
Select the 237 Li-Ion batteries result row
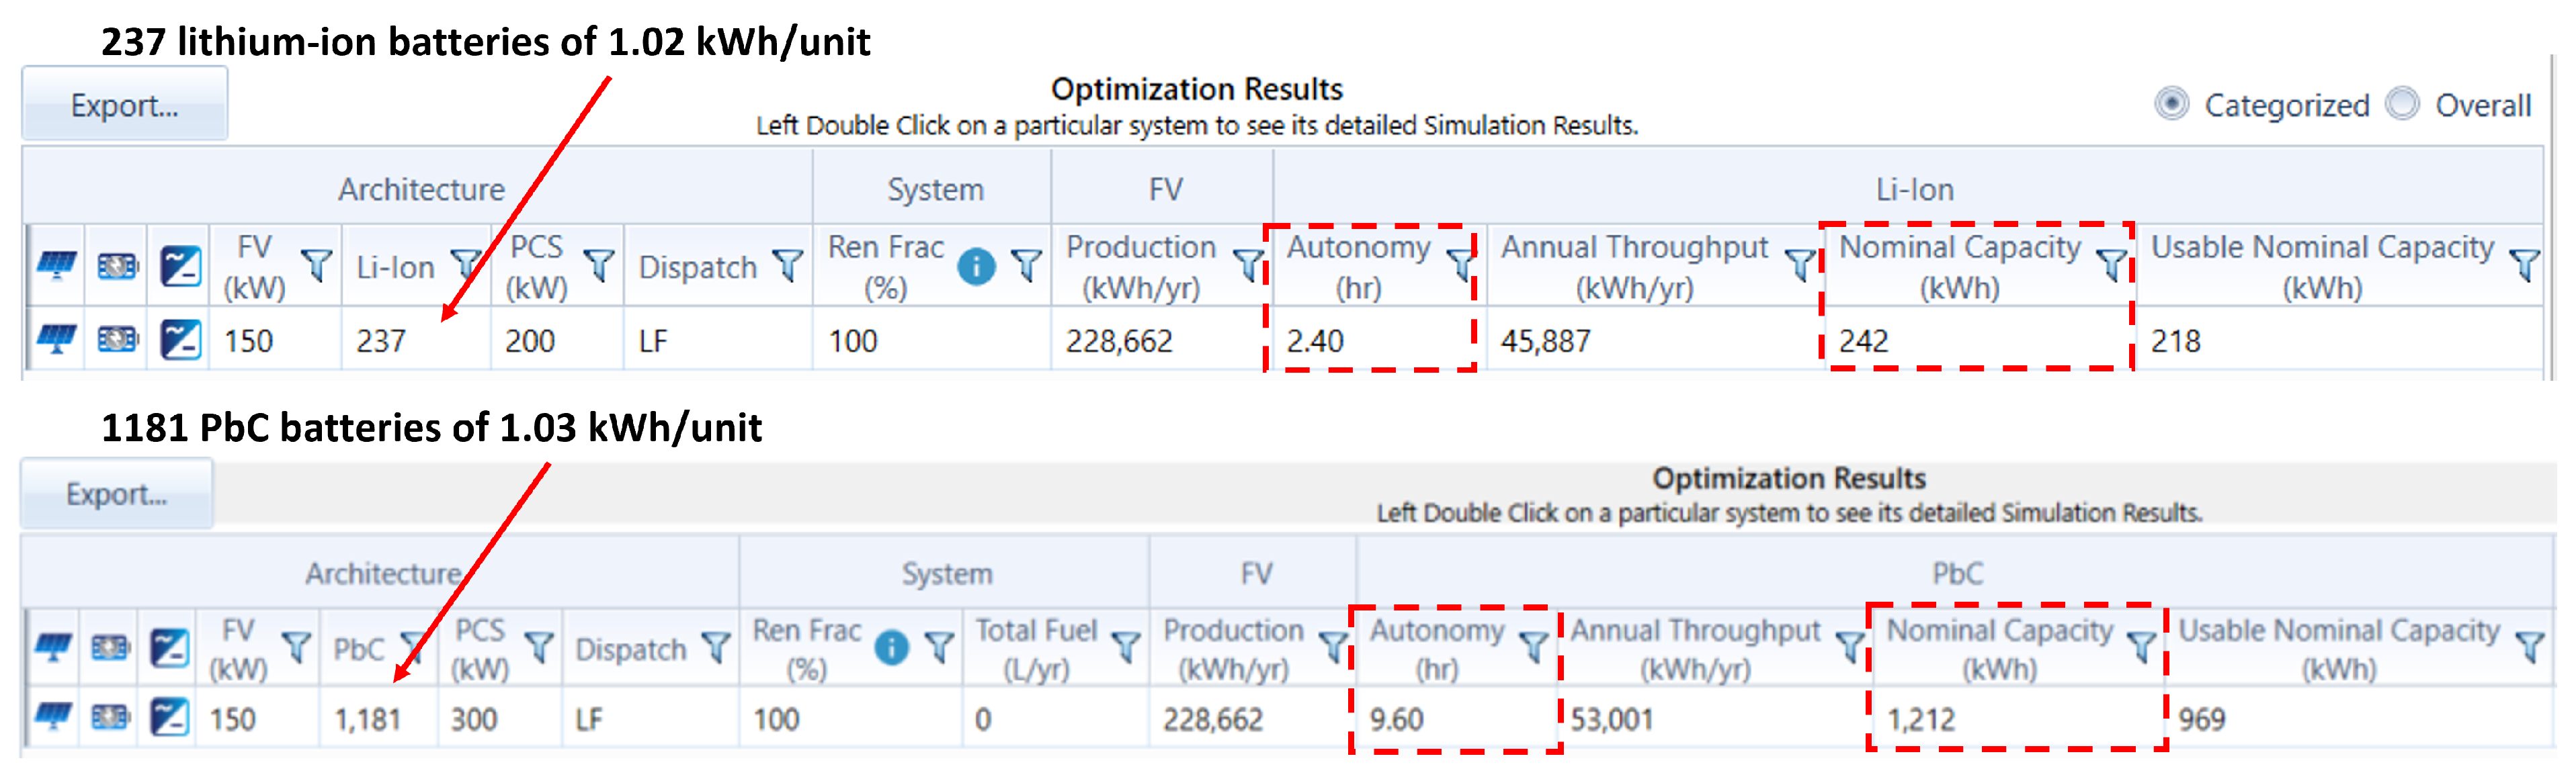click(380, 342)
